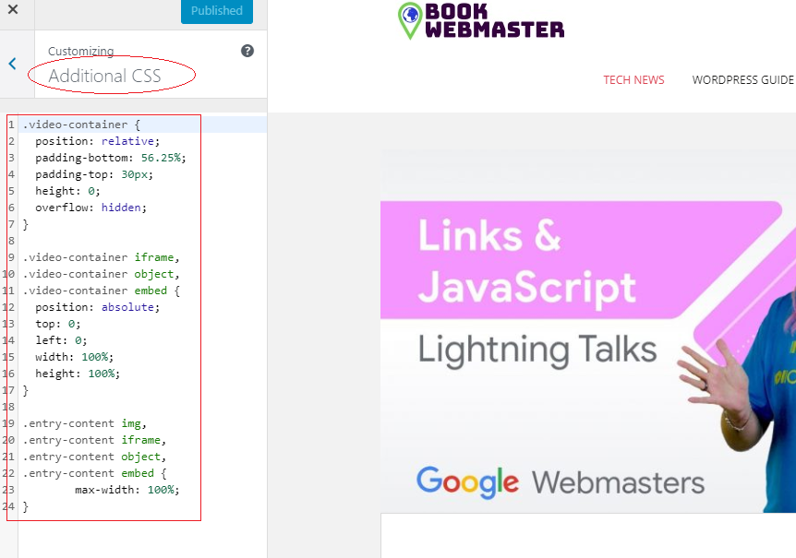The image size is (796, 558).
Task: Click the line 'left: 0;'
Action: pos(61,340)
